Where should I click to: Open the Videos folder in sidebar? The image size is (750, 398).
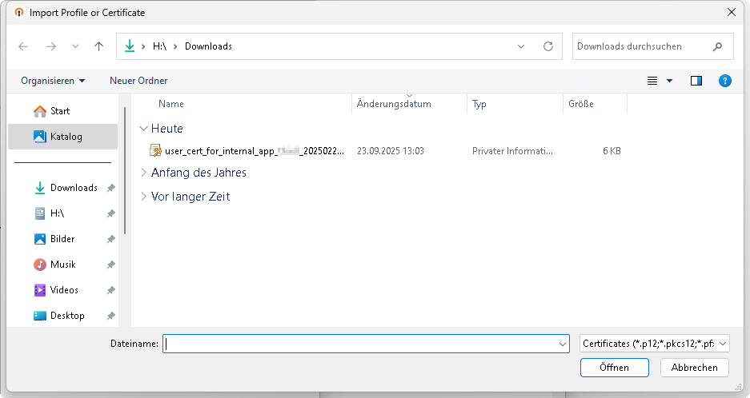click(x=64, y=290)
